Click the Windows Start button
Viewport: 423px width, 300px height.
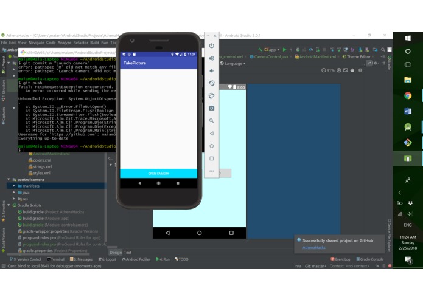click(408, 38)
